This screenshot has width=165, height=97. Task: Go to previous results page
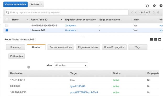136,12
